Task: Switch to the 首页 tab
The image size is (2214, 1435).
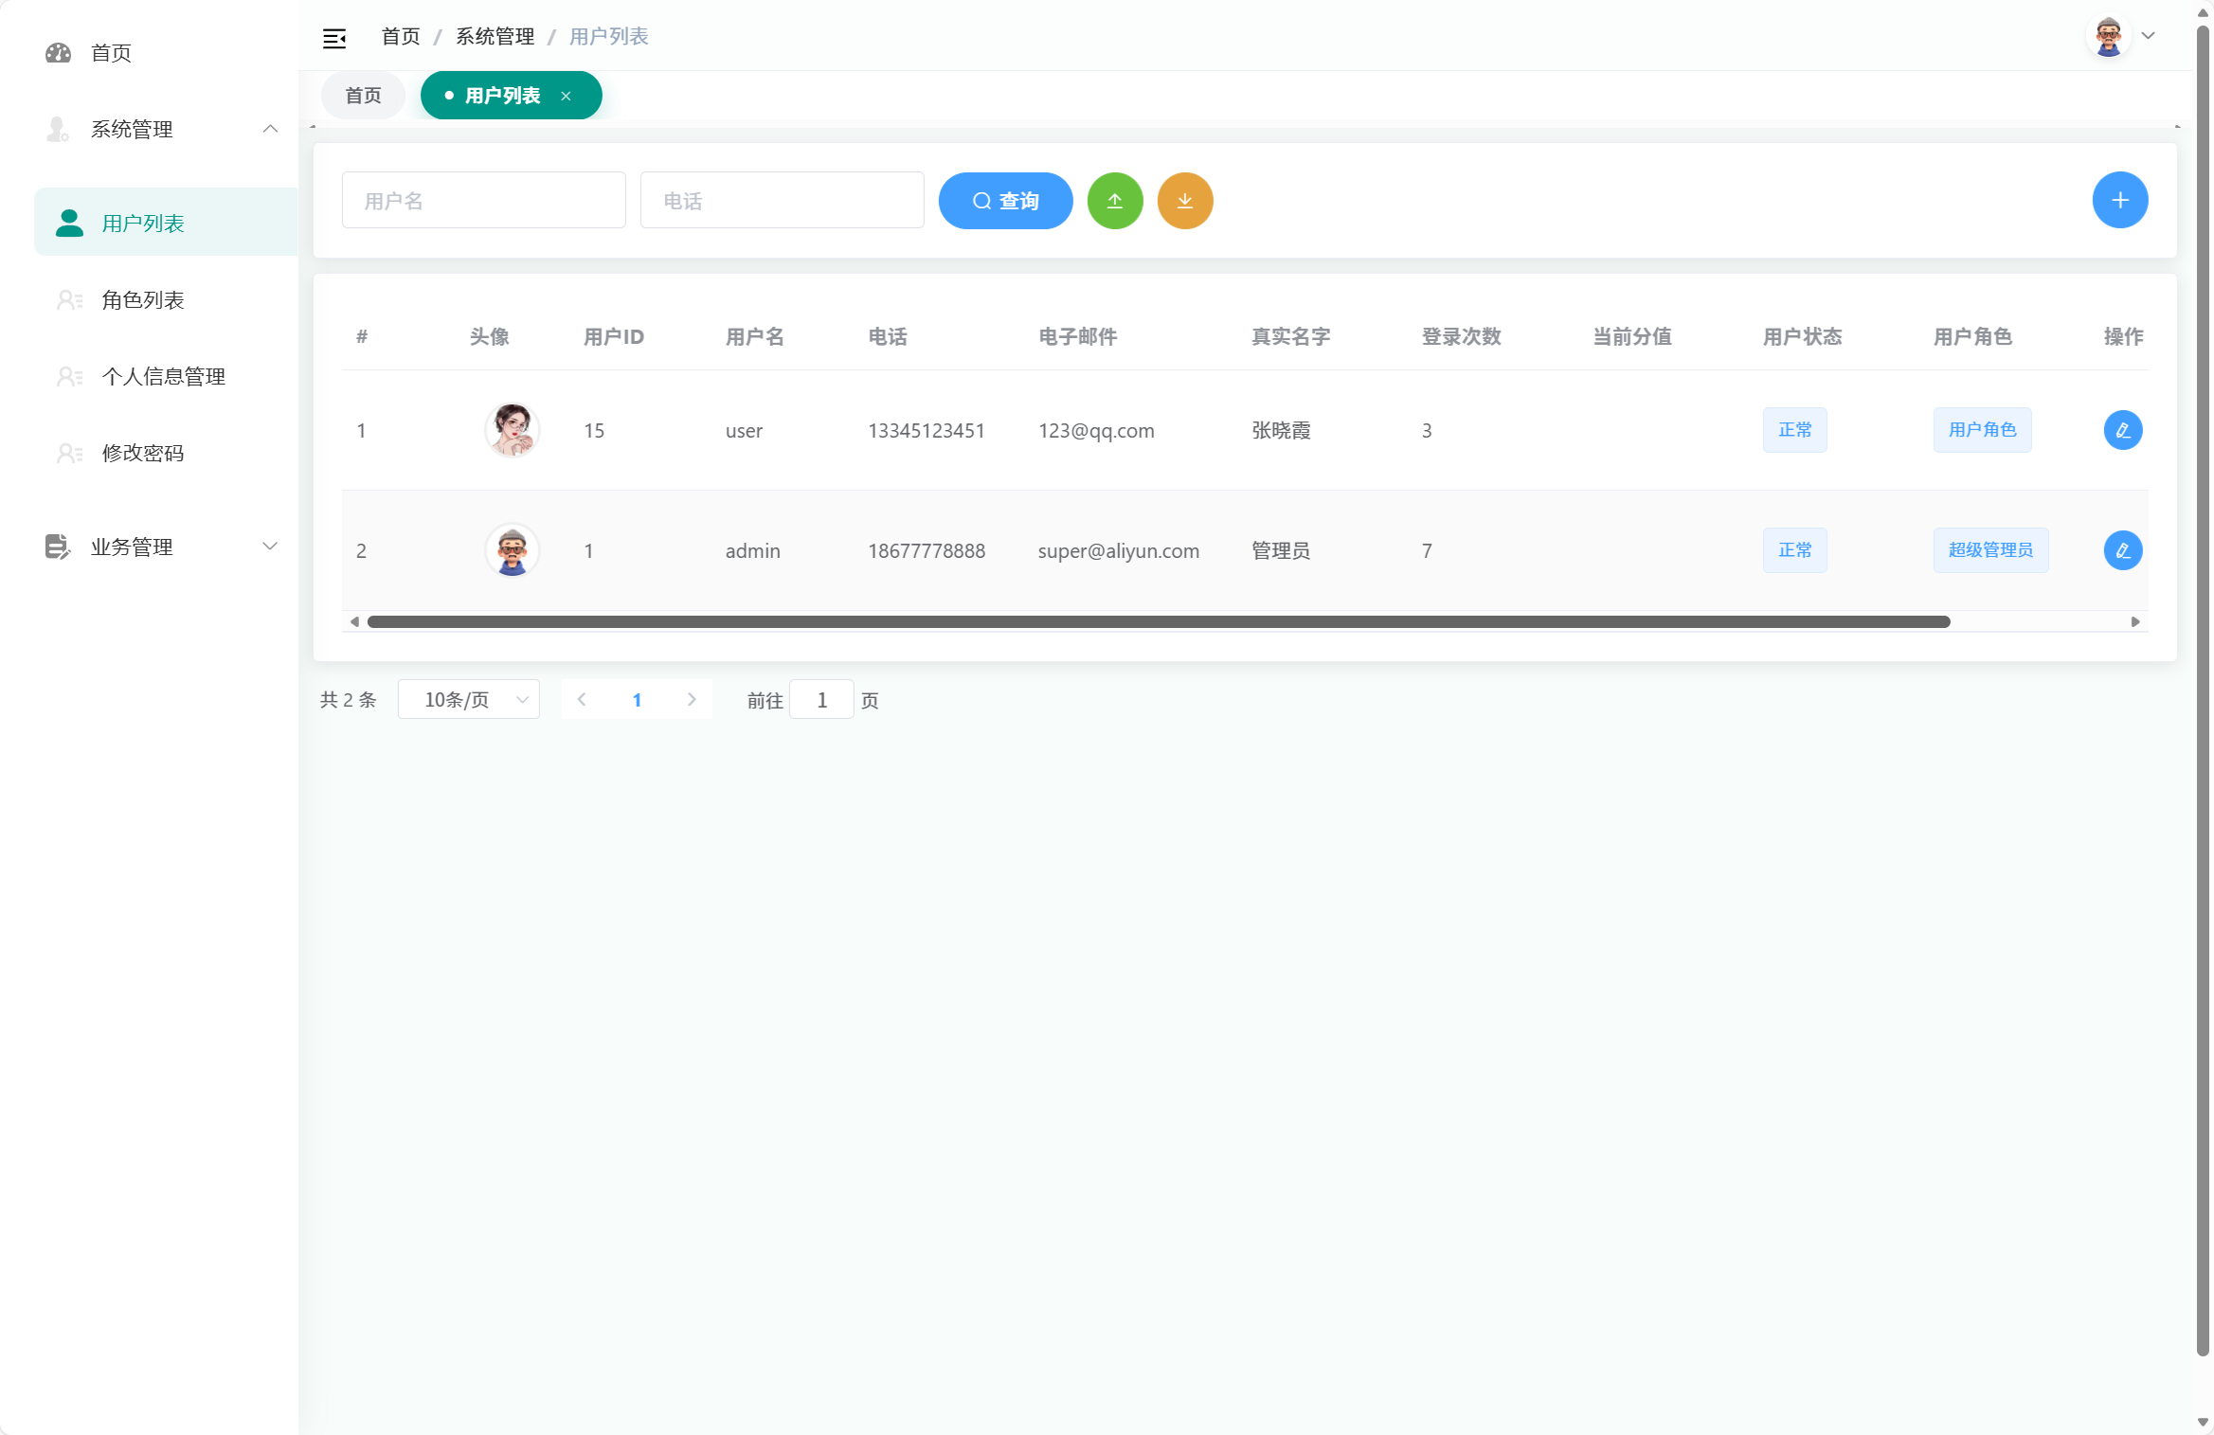Action: pos(363,96)
